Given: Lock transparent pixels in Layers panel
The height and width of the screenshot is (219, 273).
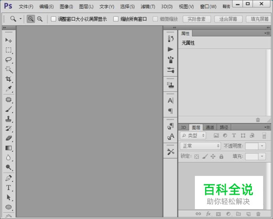Looking at the screenshot, I should [x=196, y=157].
